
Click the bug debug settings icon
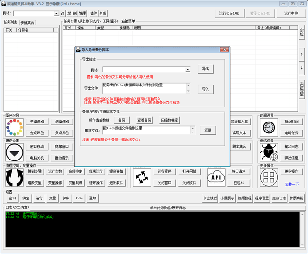pos(269,152)
